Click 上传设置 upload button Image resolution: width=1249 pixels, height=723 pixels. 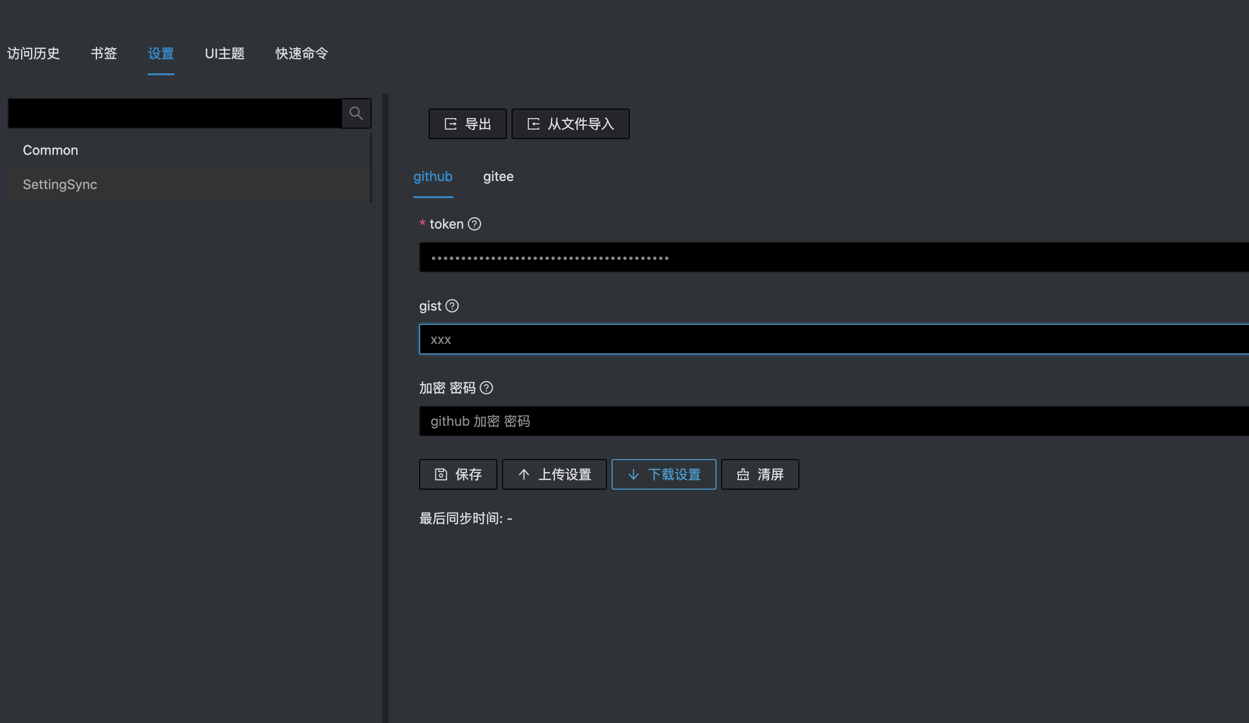point(554,474)
